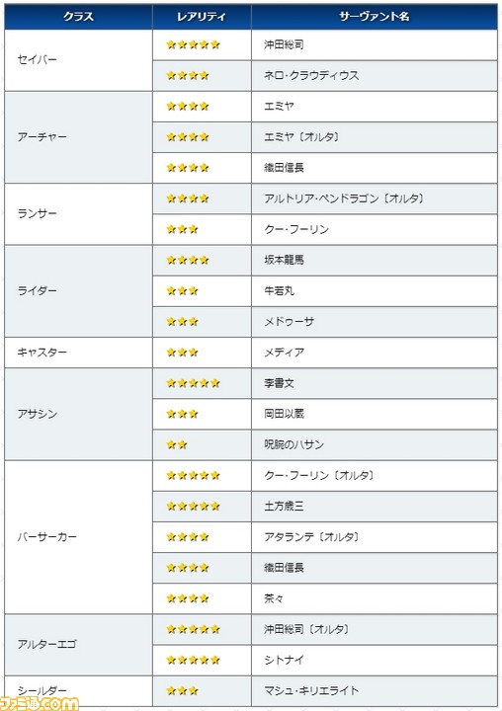The image size is (502, 711).
Task: Click servant name 坂本龍馬
Action: pos(285,260)
